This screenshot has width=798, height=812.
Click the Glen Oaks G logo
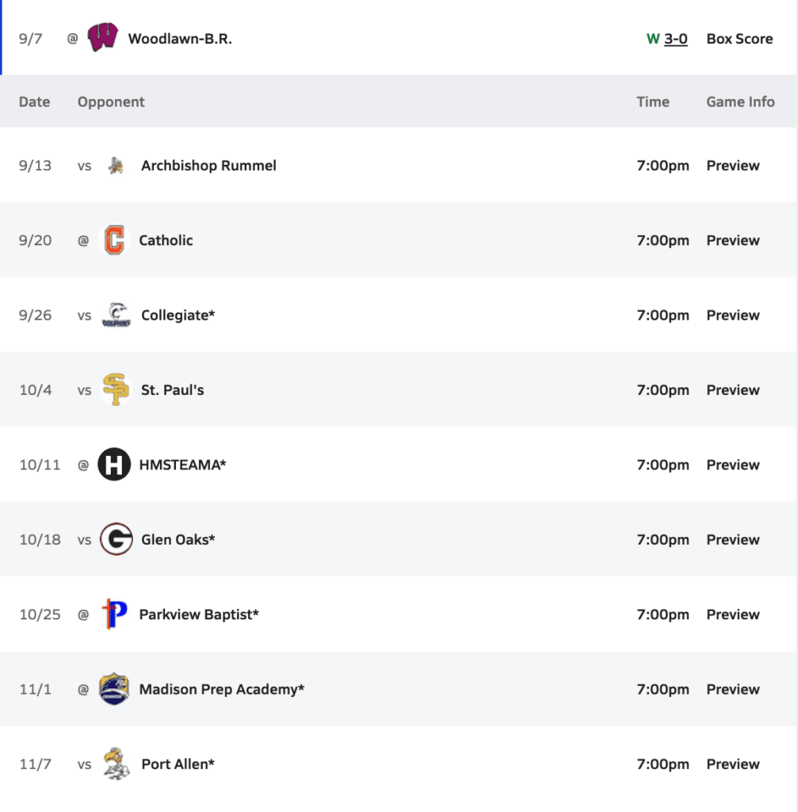[116, 540]
